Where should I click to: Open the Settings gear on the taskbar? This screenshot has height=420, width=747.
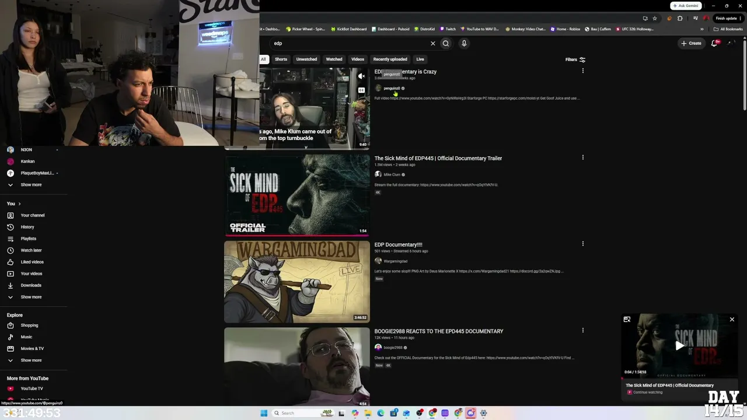coord(483,413)
